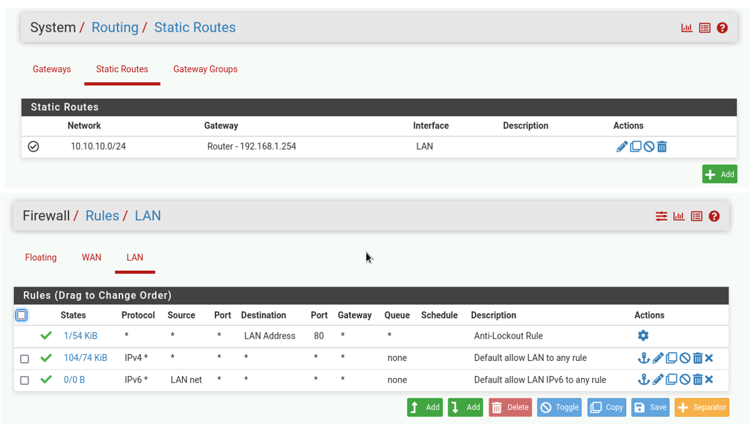Copy the 10.10.10.0/24 static route
Image resolution: width=750 pixels, height=437 pixels.
(635, 147)
